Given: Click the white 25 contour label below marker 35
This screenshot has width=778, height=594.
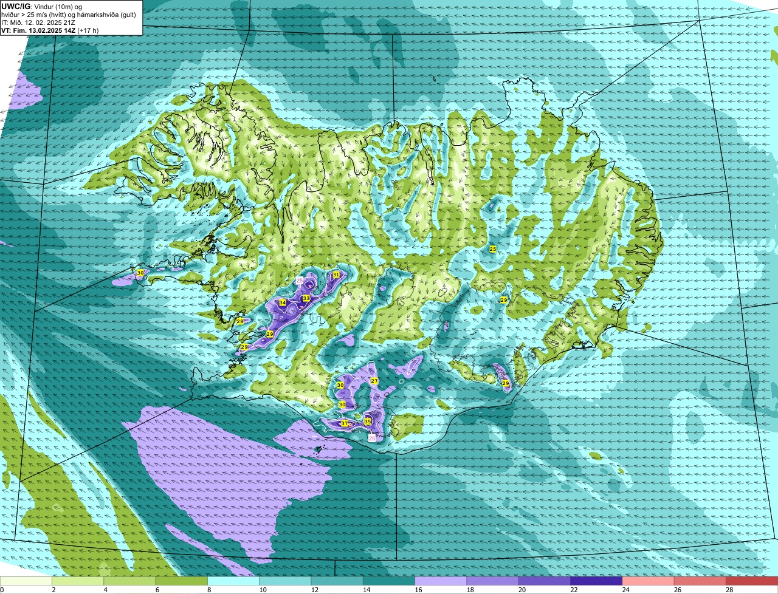Looking at the screenshot, I should pyautogui.click(x=372, y=437).
